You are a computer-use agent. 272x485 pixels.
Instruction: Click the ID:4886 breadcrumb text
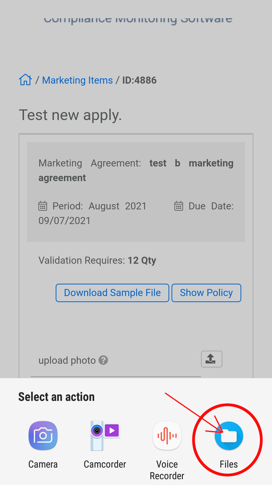139,80
